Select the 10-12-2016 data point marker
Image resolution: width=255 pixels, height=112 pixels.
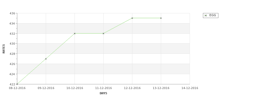point(75,33)
